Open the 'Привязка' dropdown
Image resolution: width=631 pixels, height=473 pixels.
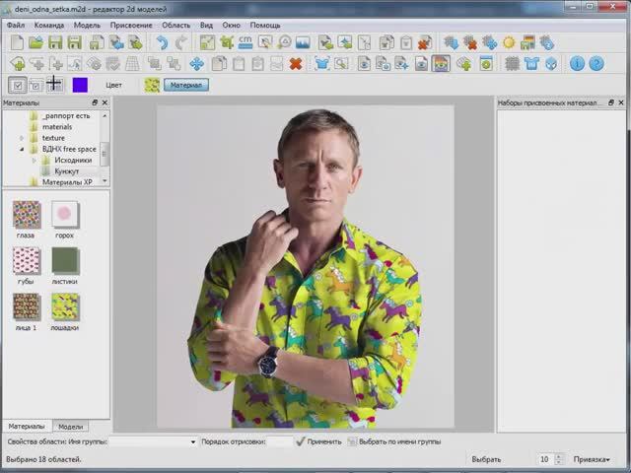point(592,459)
